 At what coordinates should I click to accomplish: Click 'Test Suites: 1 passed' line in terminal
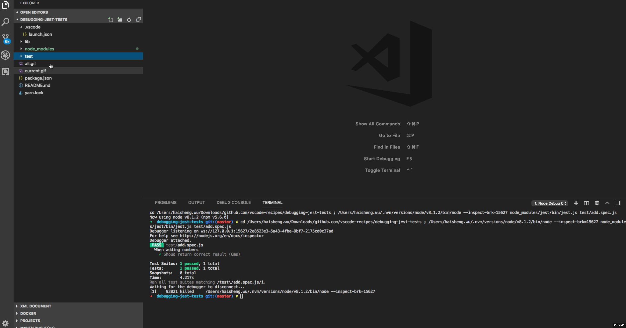[x=184, y=264]
